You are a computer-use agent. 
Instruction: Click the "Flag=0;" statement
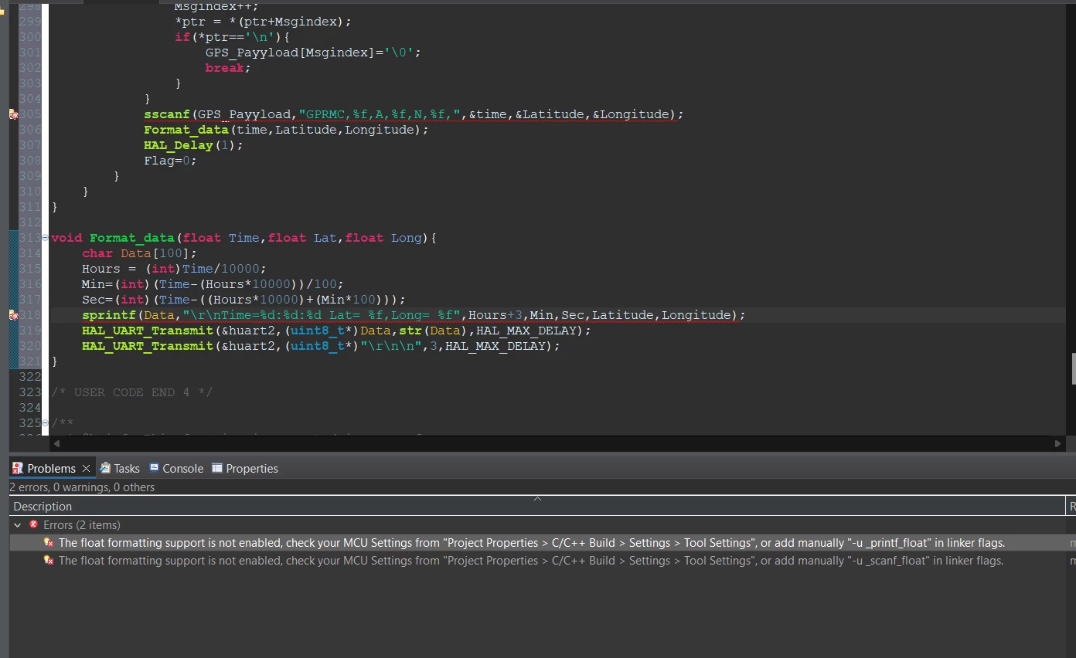pos(171,161)
